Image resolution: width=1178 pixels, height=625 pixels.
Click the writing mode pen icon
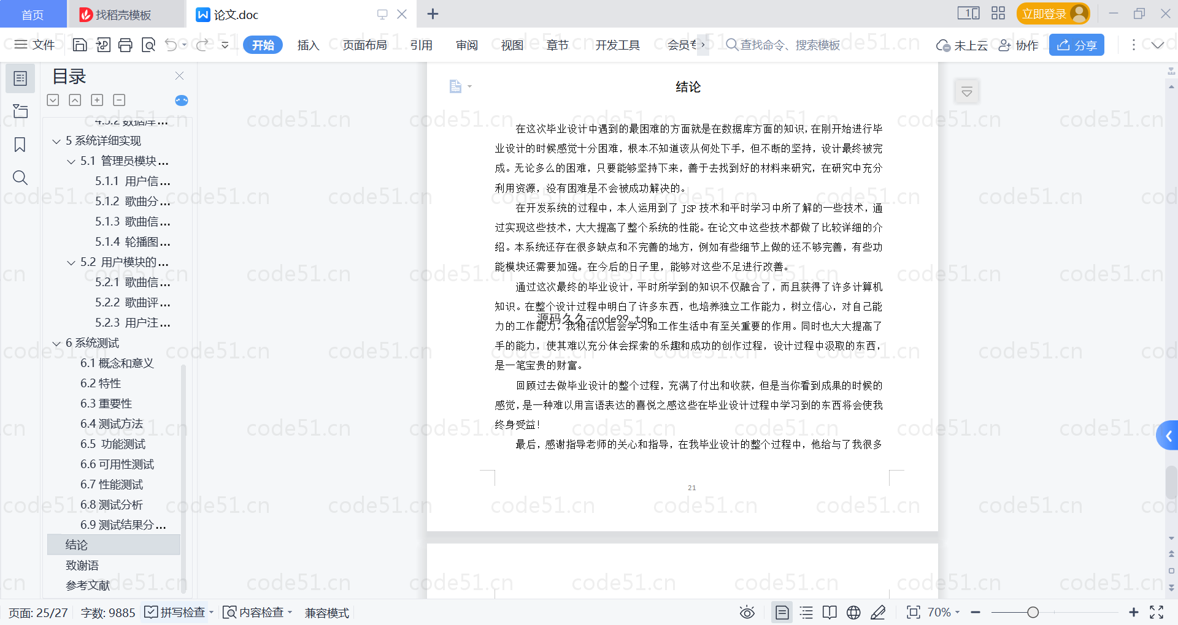(878, 612)
